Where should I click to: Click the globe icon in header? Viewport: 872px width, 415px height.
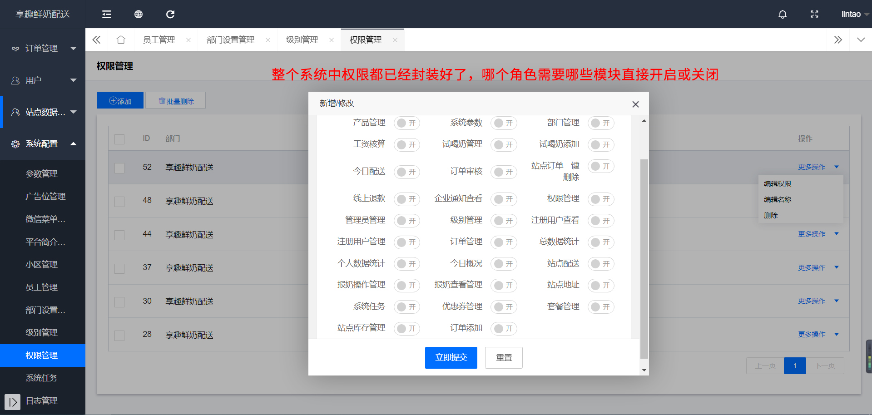(x=139, y=15)
